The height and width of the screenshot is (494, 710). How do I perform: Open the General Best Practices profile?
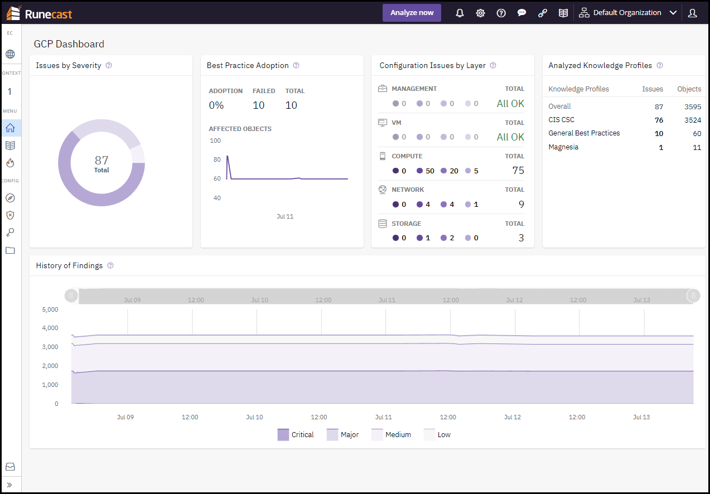coord(625,133)
